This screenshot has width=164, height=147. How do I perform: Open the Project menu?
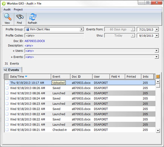pyautogui.click(x=18, y=9)
